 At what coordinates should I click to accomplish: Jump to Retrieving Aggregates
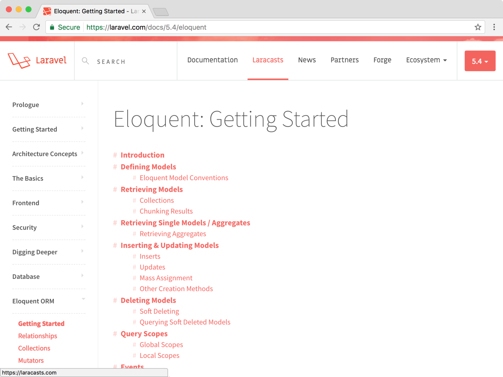[x=173, y=234]
